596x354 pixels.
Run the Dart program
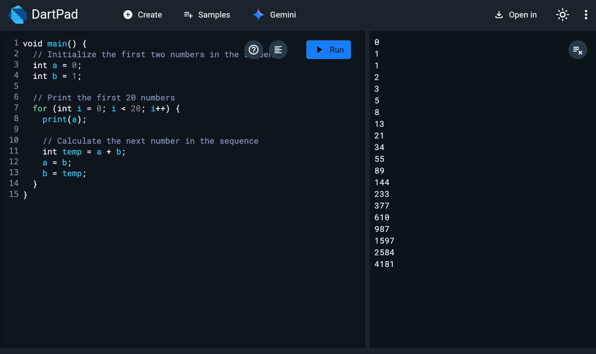[x=328, y=50]
